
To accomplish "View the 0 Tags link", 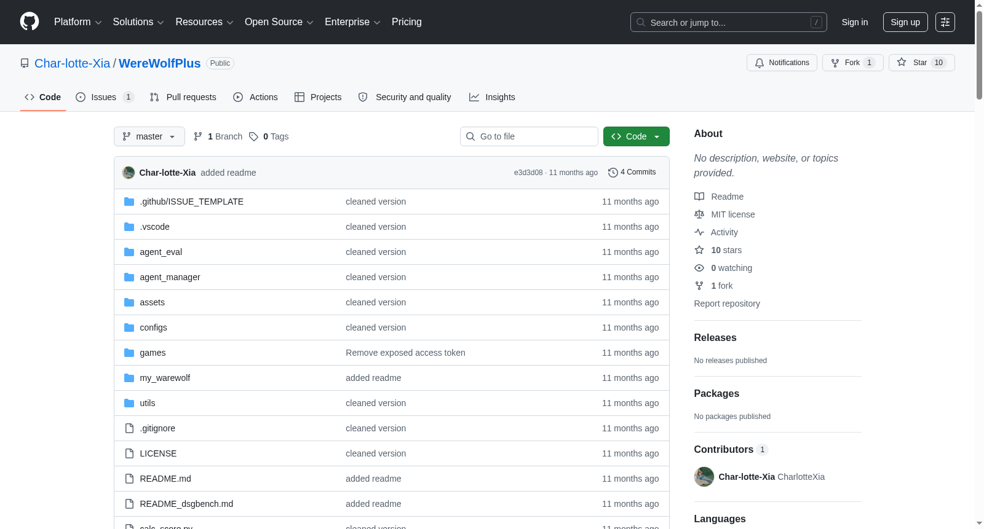I will (x=269, y=136).
